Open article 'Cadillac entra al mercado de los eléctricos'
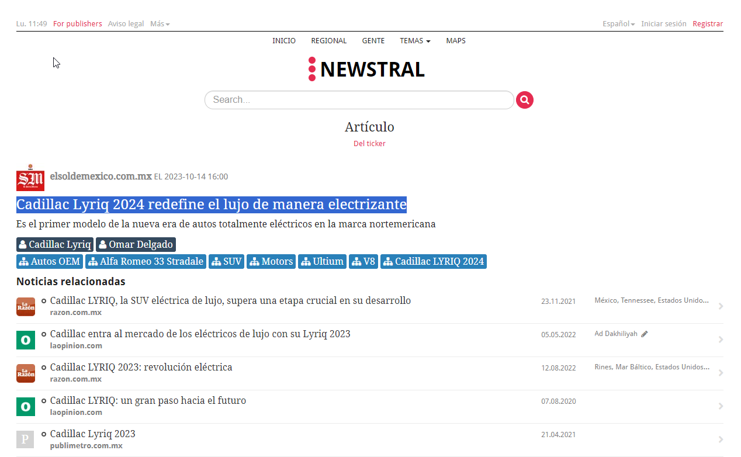741x457 pixels. coord(200,334)
